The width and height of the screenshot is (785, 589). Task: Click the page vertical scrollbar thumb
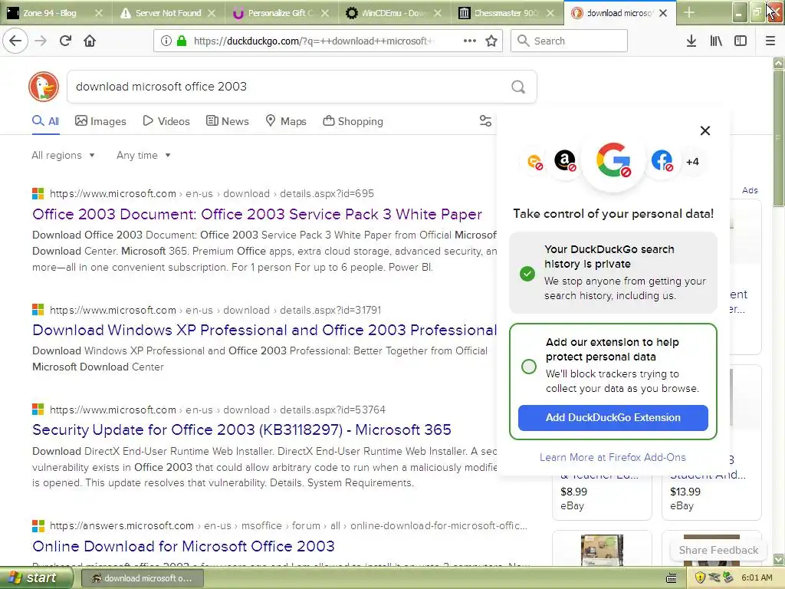778,137
